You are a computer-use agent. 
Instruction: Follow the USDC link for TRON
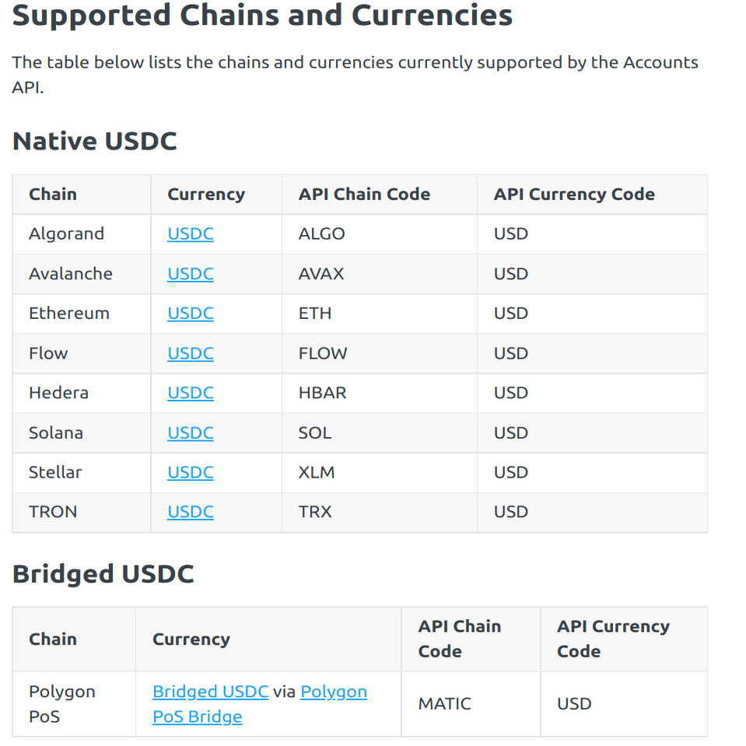190,512
